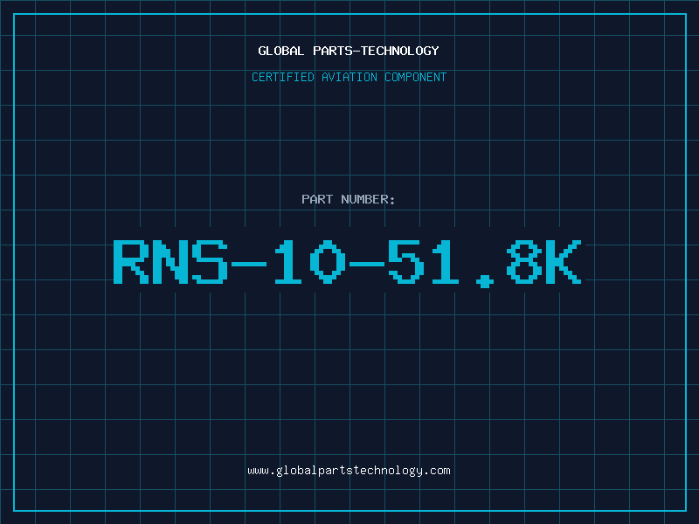This screenshot has height=524, width=699.
Task: Click the word TECHNOLOGY in the heading
Action: 400,51
